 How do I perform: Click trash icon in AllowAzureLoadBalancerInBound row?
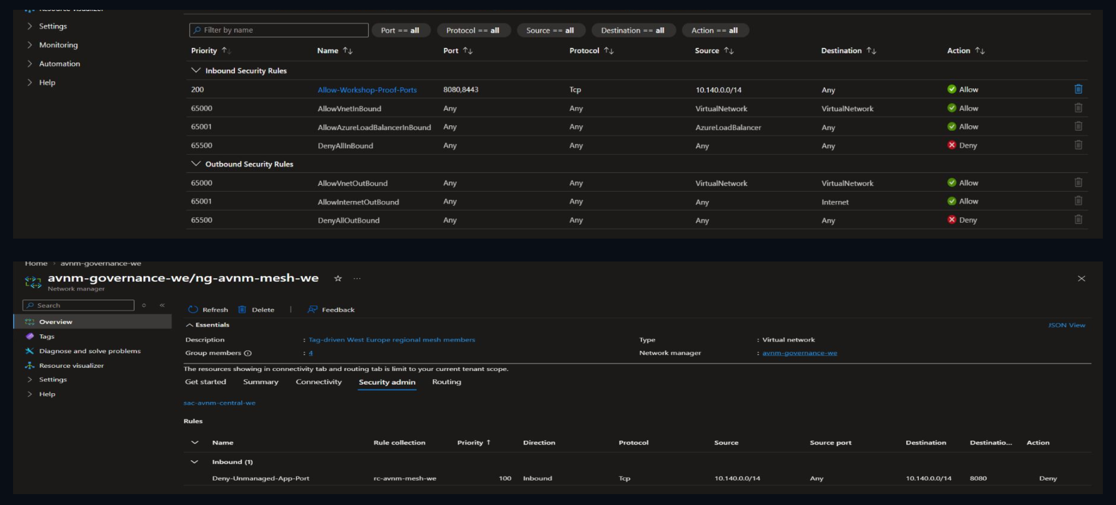click(x=1078, y=126)
